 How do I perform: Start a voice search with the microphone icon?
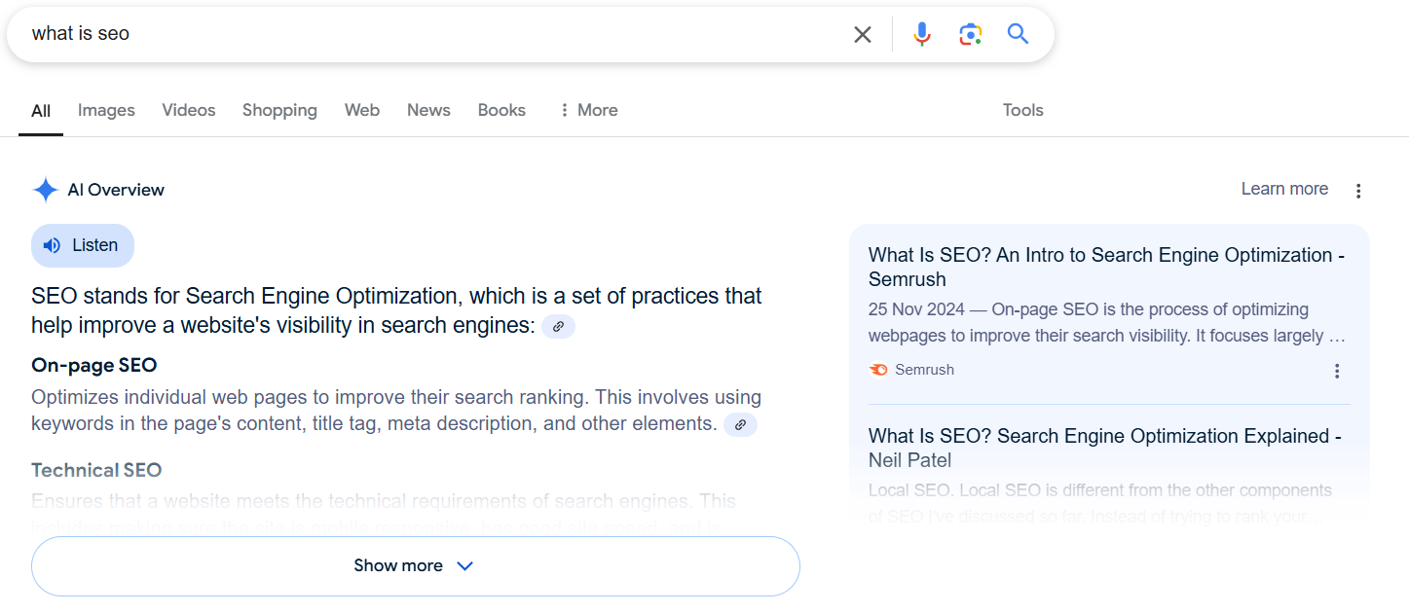[x=921, y=33]
